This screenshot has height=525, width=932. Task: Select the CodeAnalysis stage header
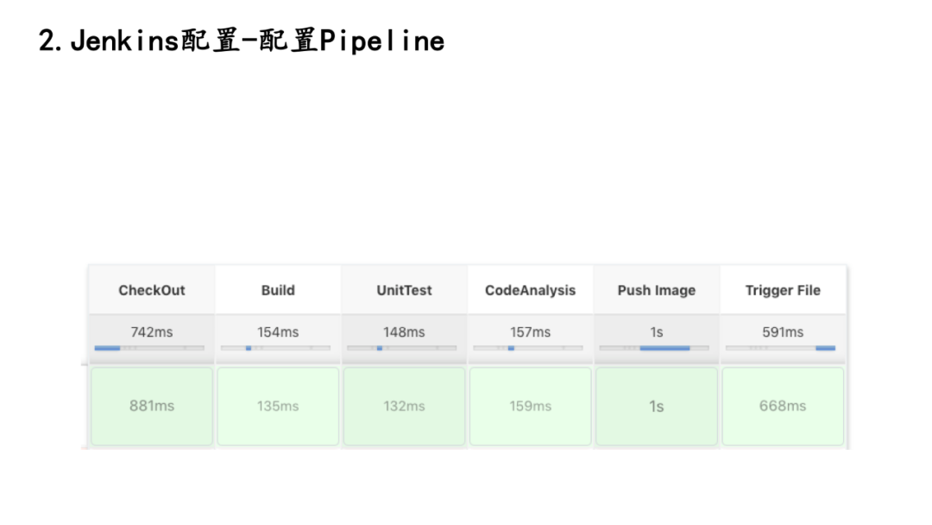[x=530, y=290]
